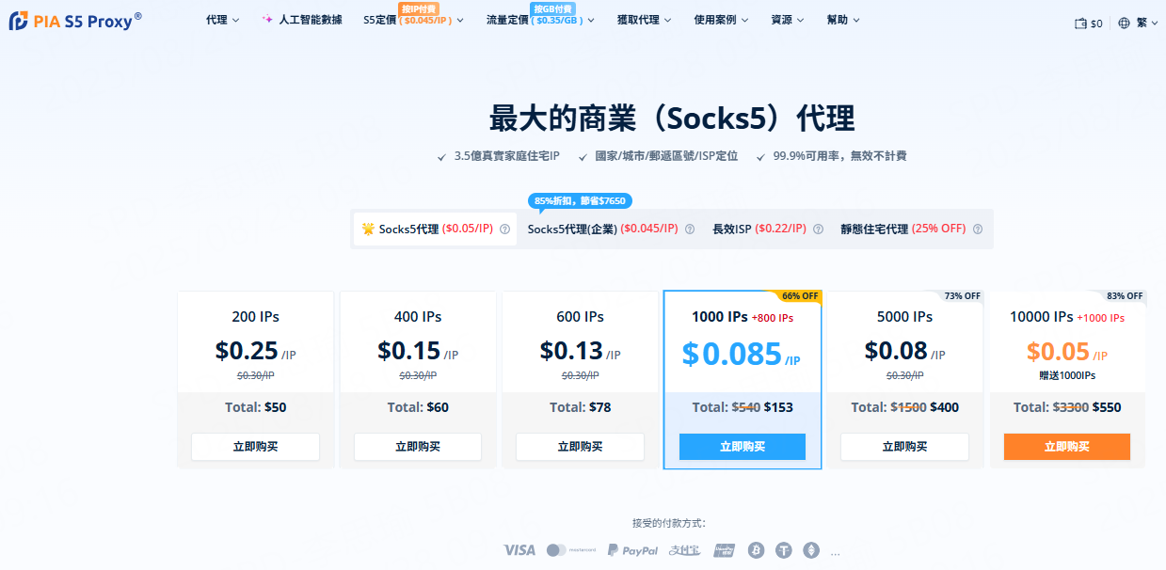The image size is (1166, 570).
Task: Click the help icon beside Socks5代理(企業)
Action: click(x=690, y=230)
